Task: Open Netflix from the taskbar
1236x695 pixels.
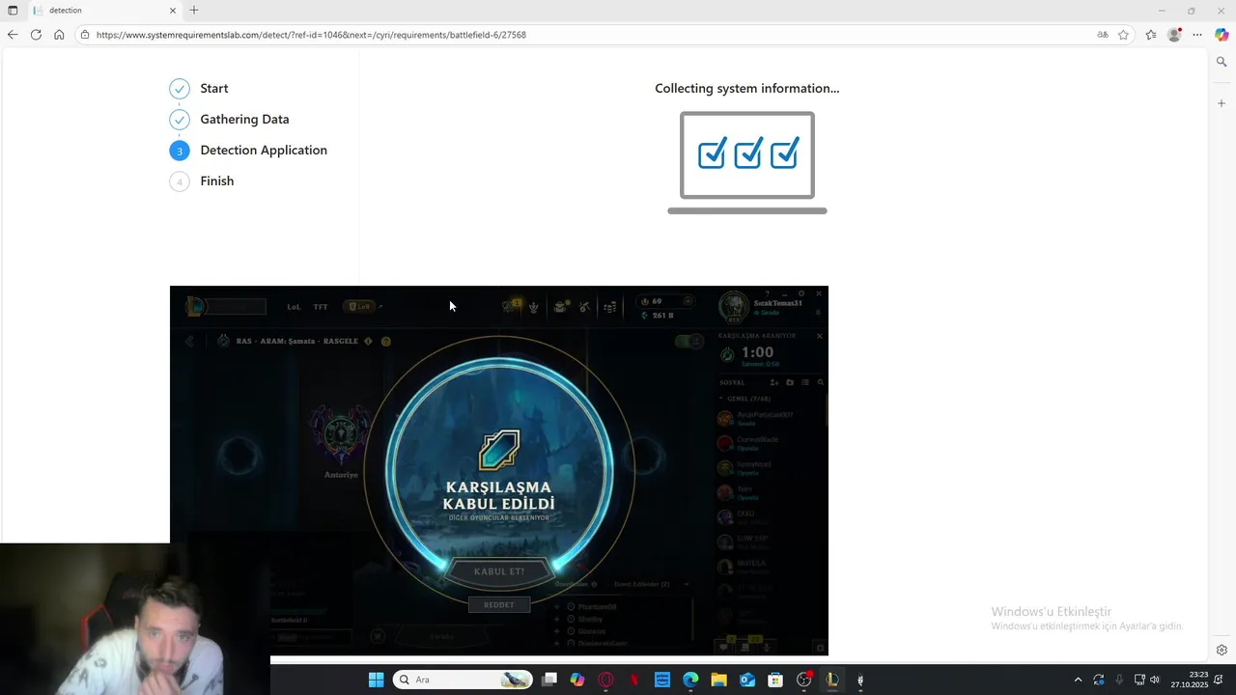Action: pyautogui.click(x=634, y=680)
